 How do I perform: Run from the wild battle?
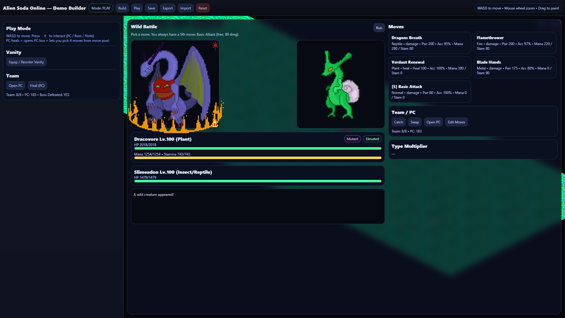pyautogui.click(x=379, y=27)
